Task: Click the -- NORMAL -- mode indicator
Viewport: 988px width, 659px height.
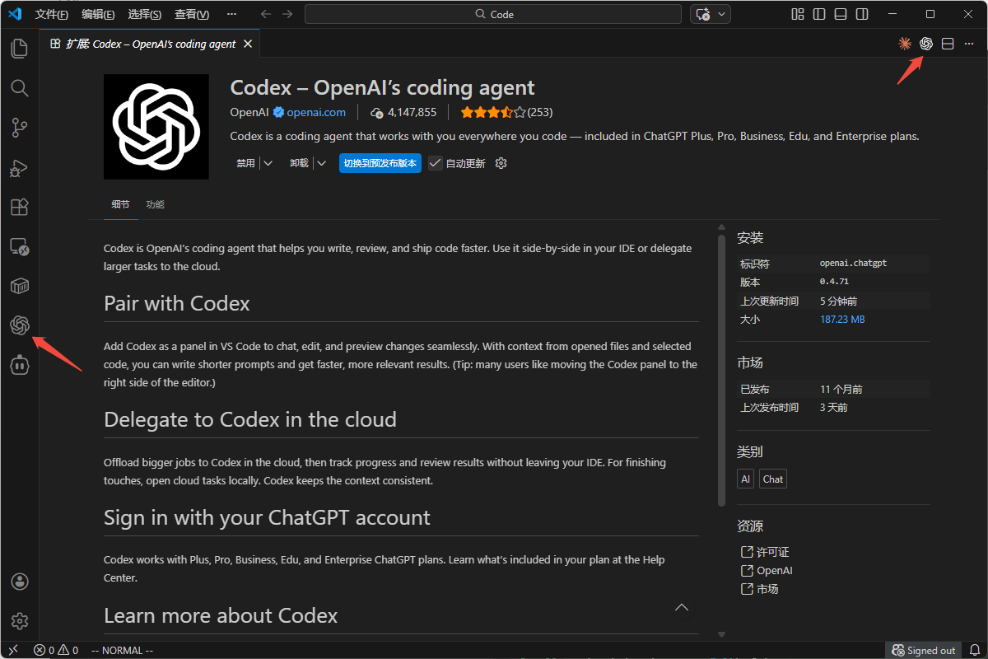Action: [x=122, y=650]
